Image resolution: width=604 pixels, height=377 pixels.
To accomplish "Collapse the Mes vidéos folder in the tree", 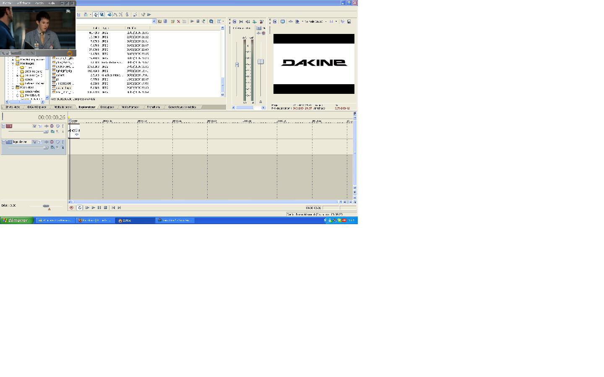I will [x=13, y=88].
